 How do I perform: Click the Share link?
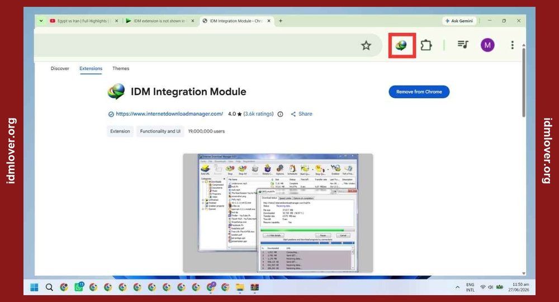(302, 114)
